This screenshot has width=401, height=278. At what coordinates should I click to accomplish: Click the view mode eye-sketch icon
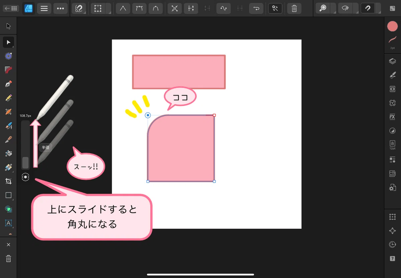click(346, 9)
